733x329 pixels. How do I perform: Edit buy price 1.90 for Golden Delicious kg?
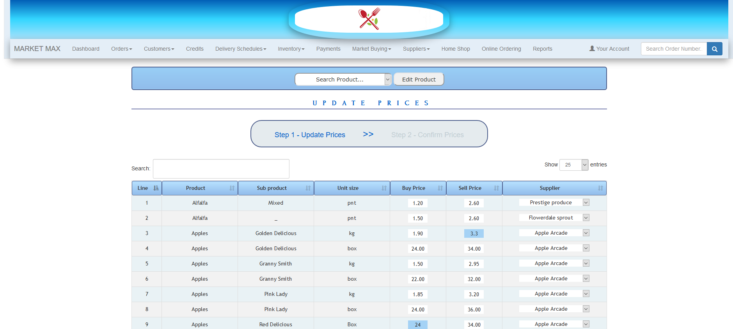[418, 233]
